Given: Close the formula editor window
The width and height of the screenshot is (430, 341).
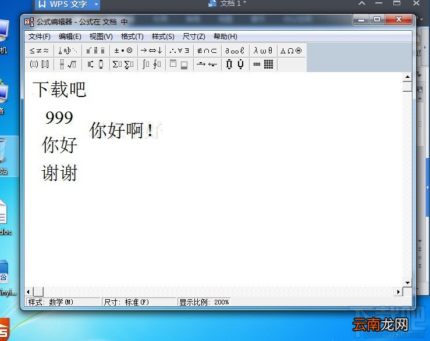Looking at the screenshot, I should tap(399, 20).
